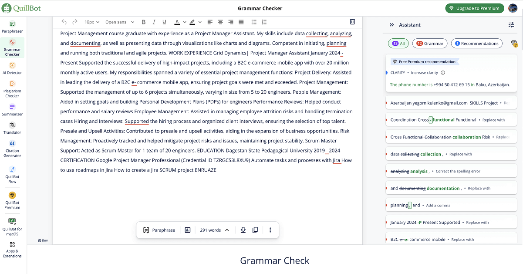Image resolution: width=523 pixels, height=274 pixels.
Task: Open the highlight color picker arrow
Action: click(200, 22)
